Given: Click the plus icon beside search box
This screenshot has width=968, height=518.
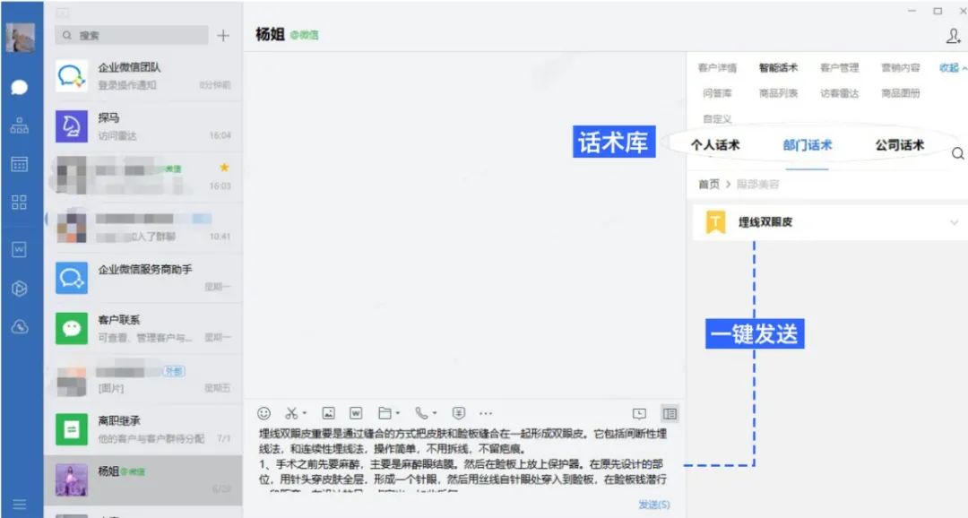Looking at the screenshot, I should click(223, 36).
